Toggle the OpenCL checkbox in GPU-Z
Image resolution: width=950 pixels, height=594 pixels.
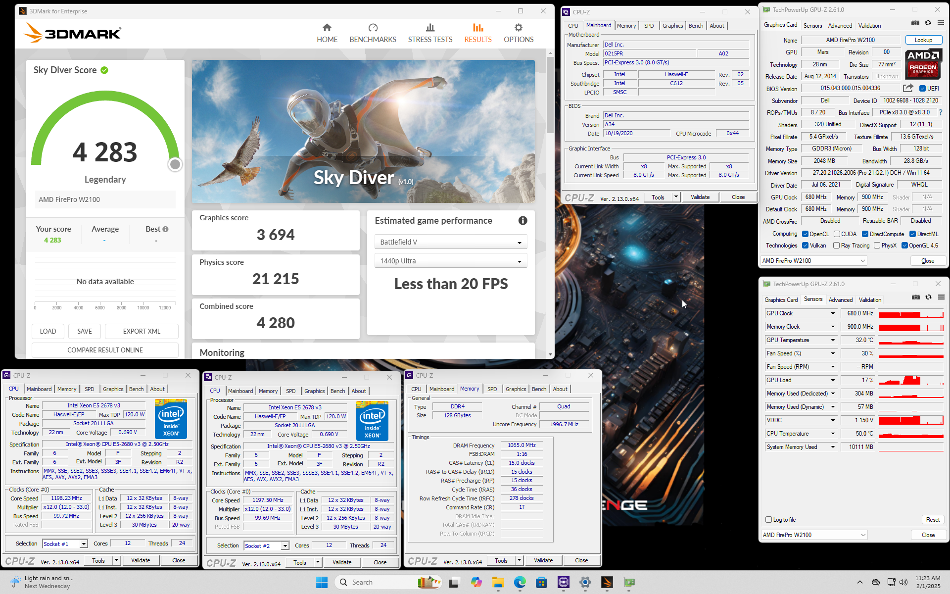805,234
